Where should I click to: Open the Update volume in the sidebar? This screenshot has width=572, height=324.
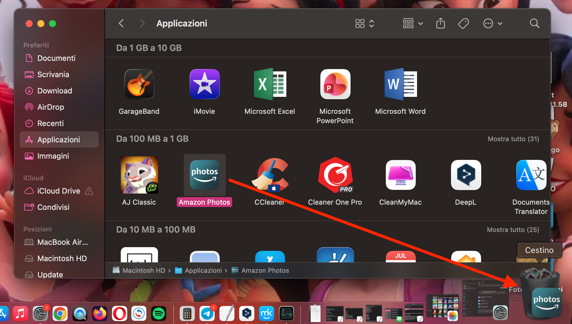[59, 275]
